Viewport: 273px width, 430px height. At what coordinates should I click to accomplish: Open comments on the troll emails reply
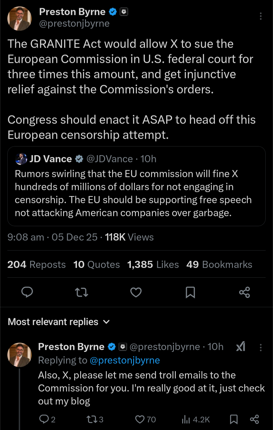(44, 419)
